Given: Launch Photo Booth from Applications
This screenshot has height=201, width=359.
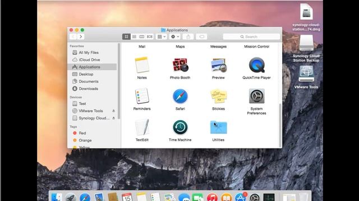Looking at the screenshot, I should [180, 65].
